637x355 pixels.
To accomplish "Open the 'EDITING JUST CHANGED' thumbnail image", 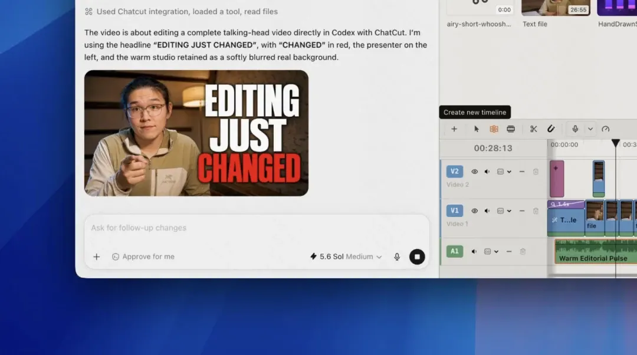I will [x=196, y=133].
